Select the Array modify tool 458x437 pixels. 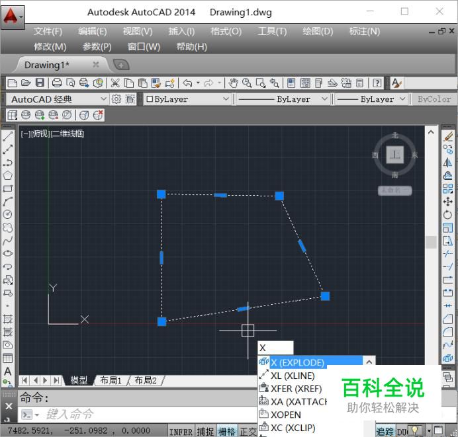click(448, 188)
